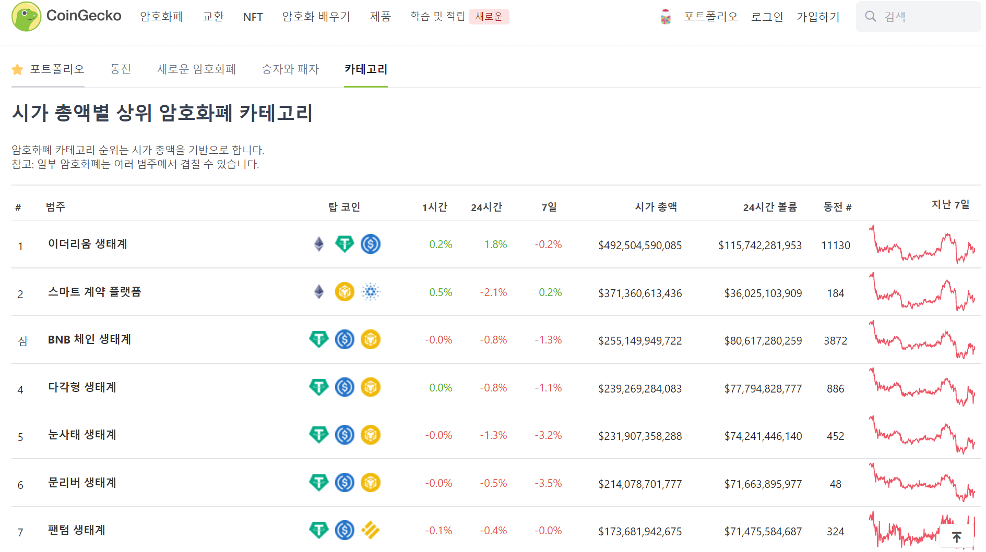Click the 새로운 badge in header
Screen dimensions: 986x552
click(x=489, y=17)
